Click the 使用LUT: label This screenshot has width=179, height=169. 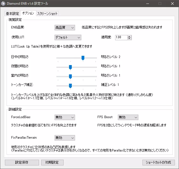[18, 37]
